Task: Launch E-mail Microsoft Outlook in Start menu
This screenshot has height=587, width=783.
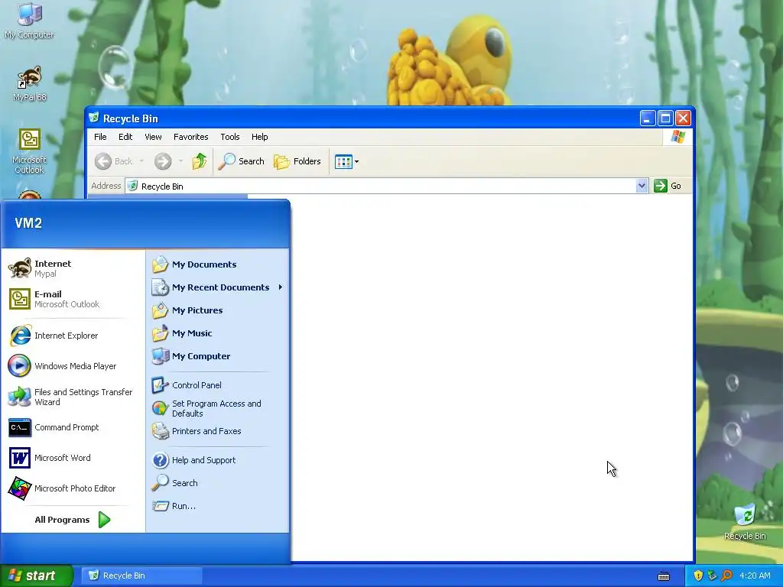Action: click(73, 299)
